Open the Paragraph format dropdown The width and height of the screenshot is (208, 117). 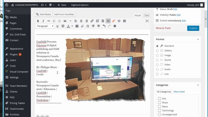click(45, 26)
